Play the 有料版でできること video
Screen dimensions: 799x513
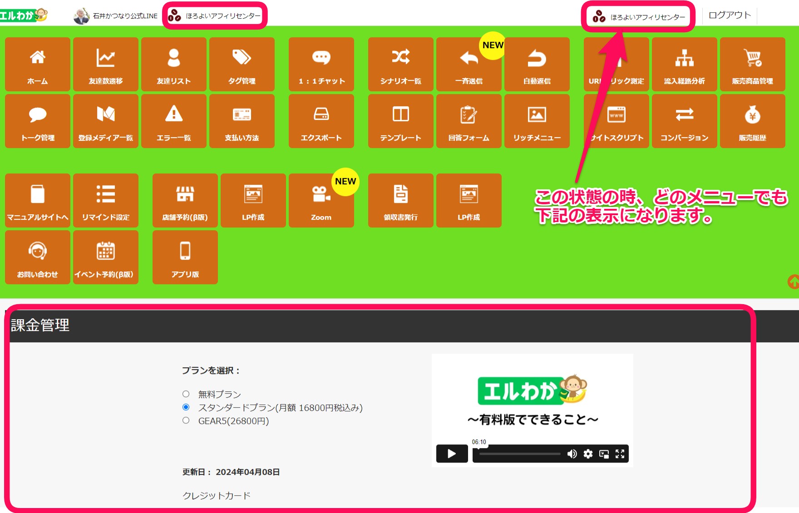(452, 454)
